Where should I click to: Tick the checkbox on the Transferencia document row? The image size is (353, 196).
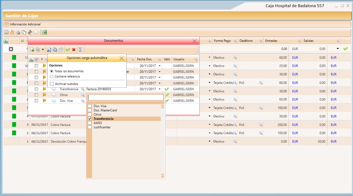point(36,89)
